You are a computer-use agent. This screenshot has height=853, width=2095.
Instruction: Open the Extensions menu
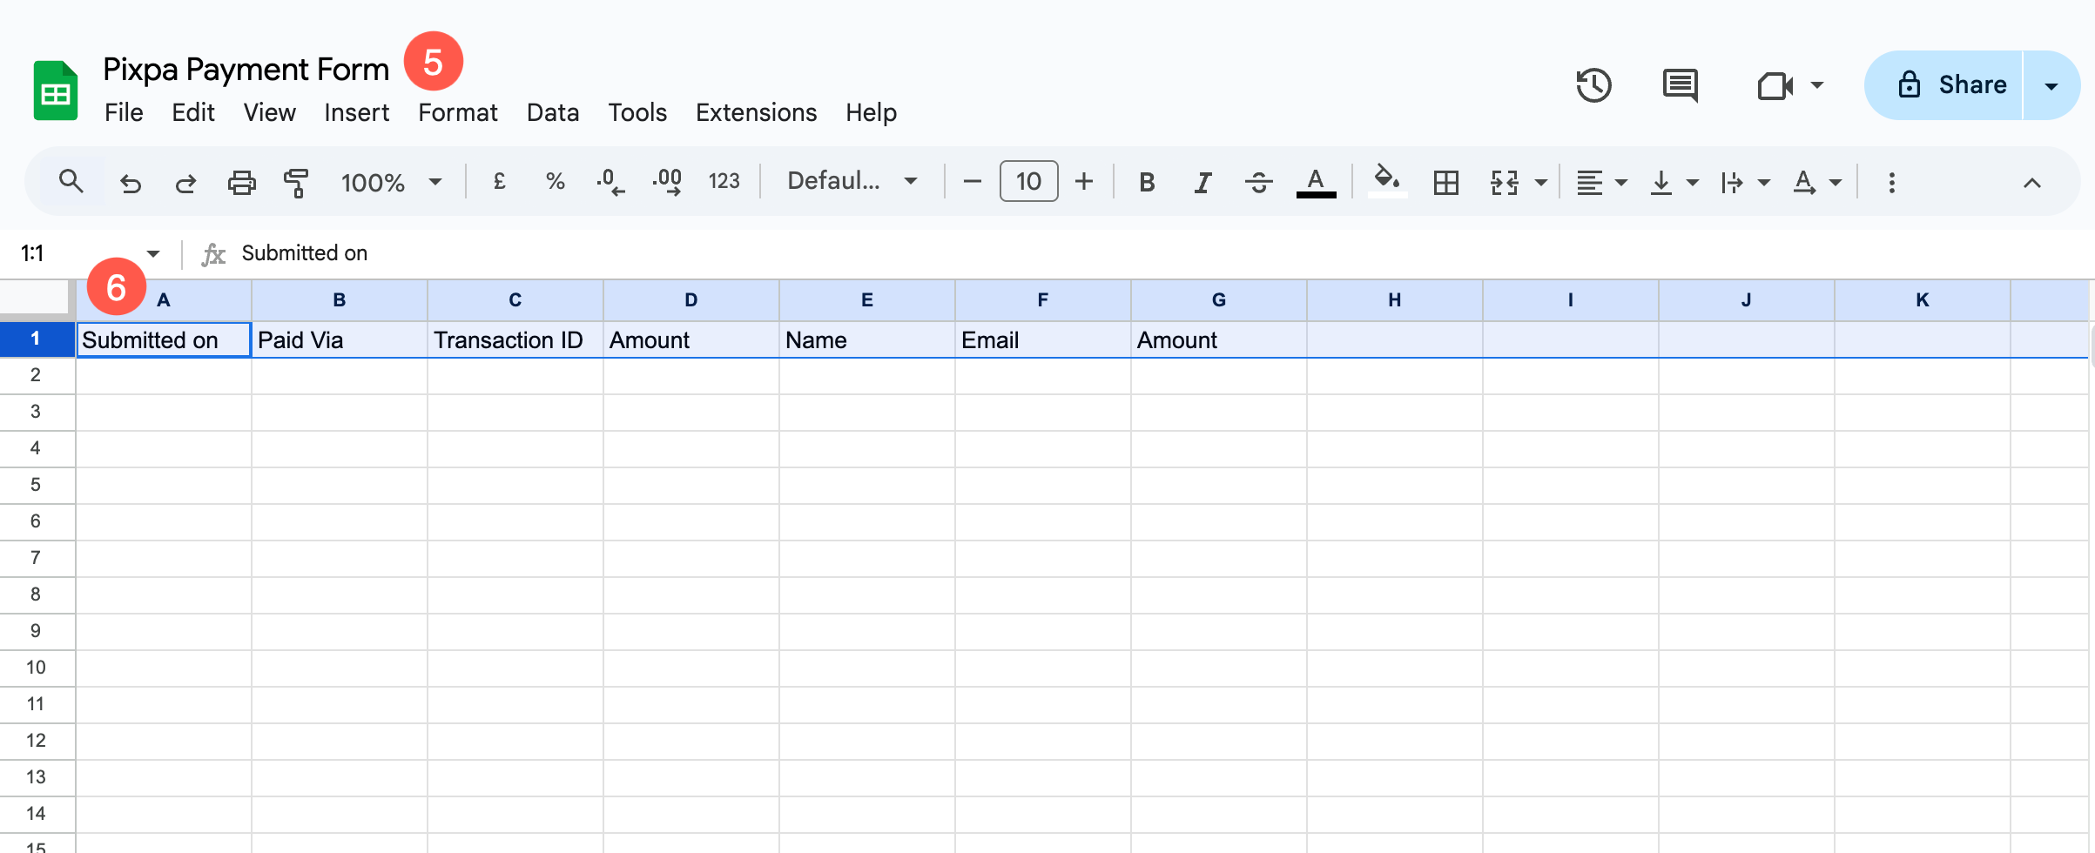(756, 112)
